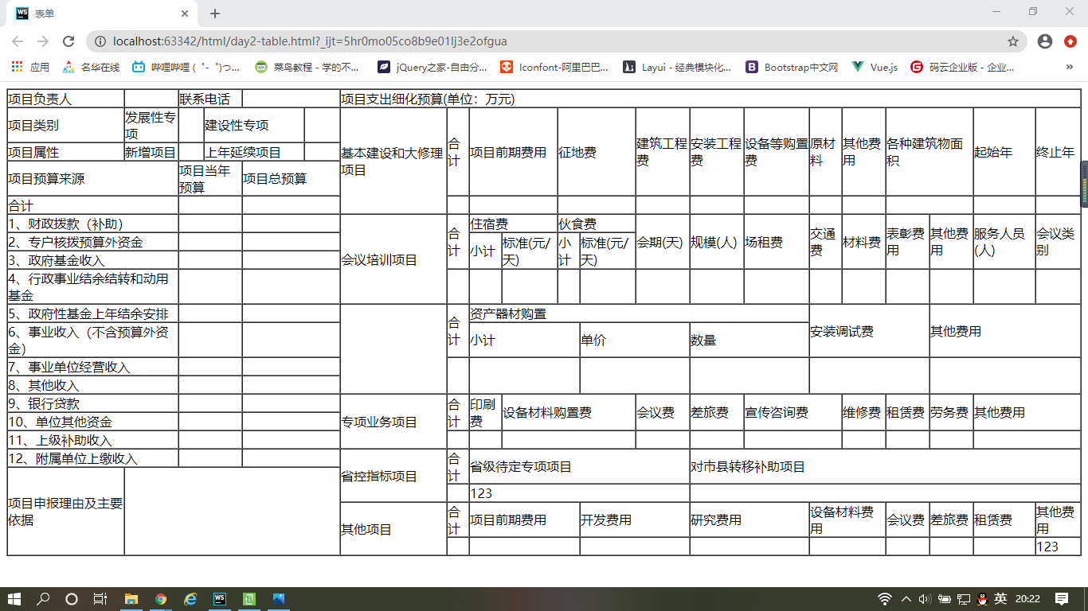The image size is (1088, 611).
Task: Open the Chrome profile avatar icon
Action: [x=1045, y=41]
